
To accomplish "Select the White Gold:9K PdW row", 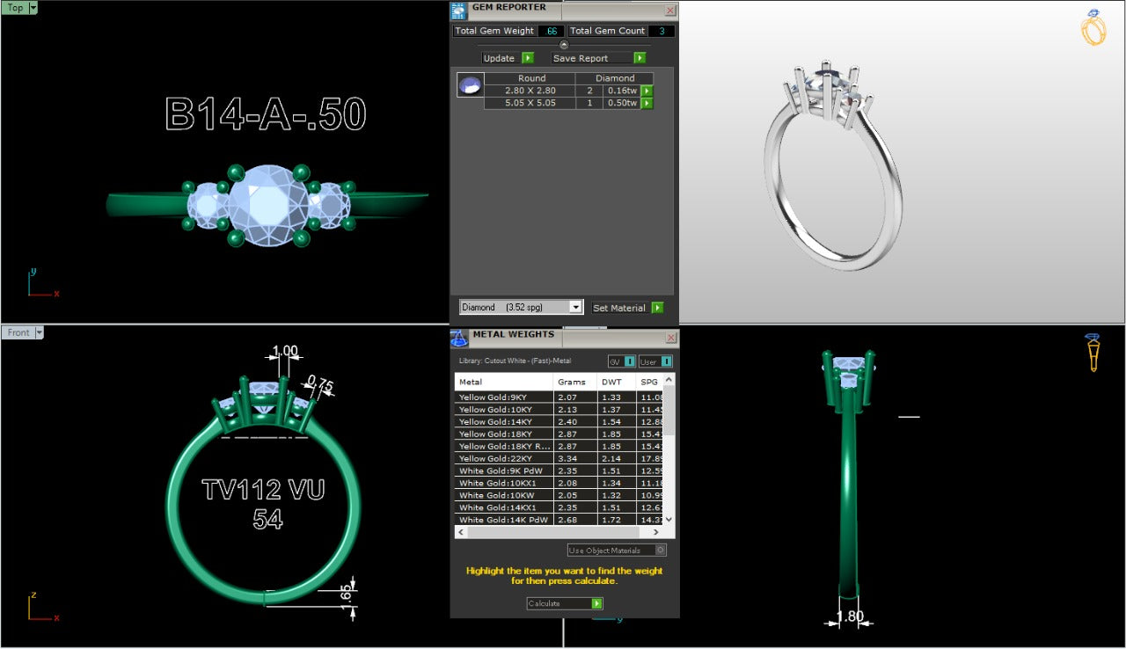I will pyautogui.click(x=559, y=471).
